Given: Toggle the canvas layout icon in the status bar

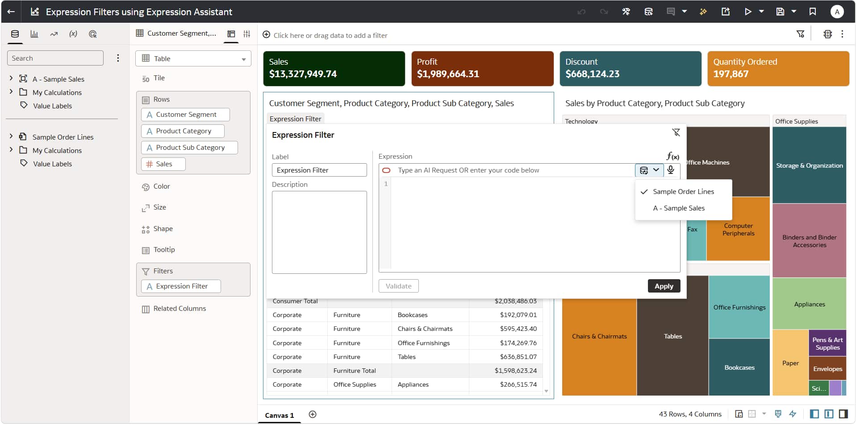Looking at the screenshot, I should coord(739,414).
